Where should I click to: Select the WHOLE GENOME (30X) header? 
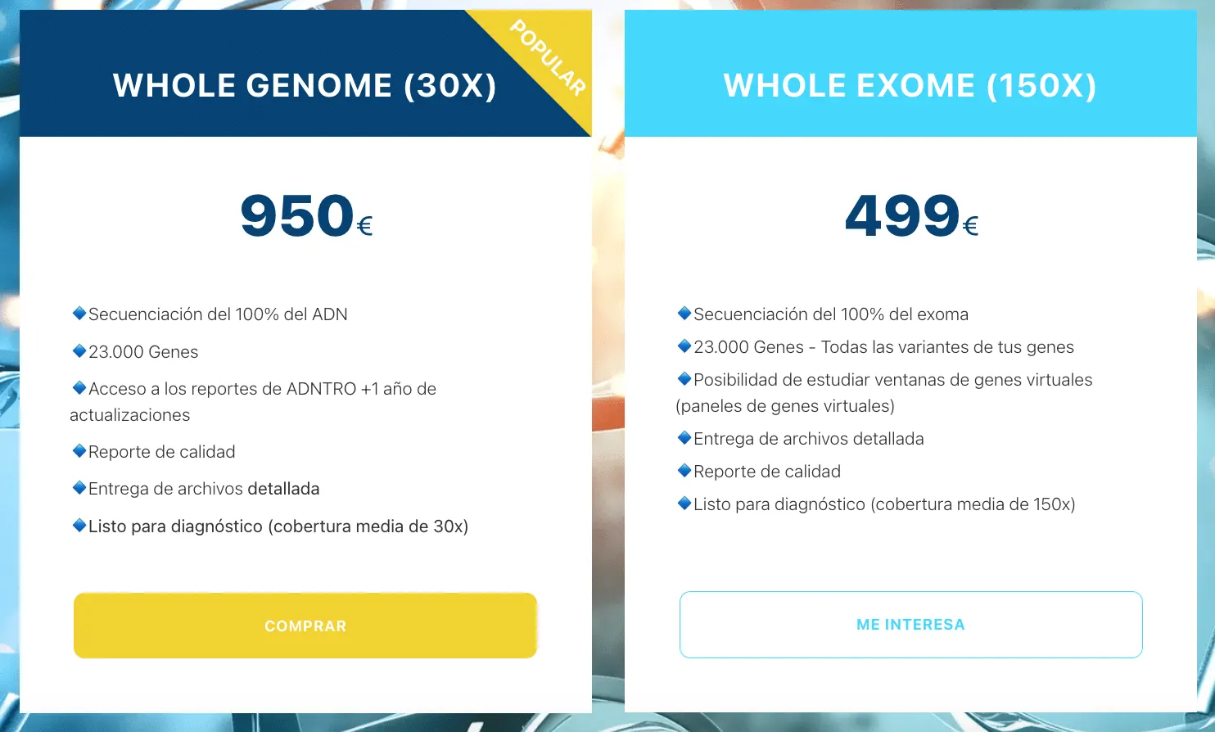pos(305,85)
